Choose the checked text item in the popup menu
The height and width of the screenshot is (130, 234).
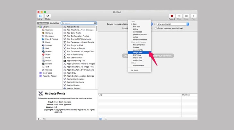pos(139,24)
